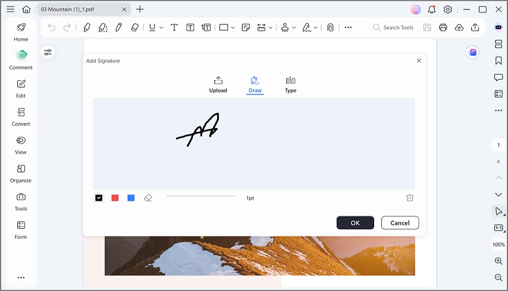Choose the blue pen color
The width and height of the screenshot is (508, 291).
[131, 198]
